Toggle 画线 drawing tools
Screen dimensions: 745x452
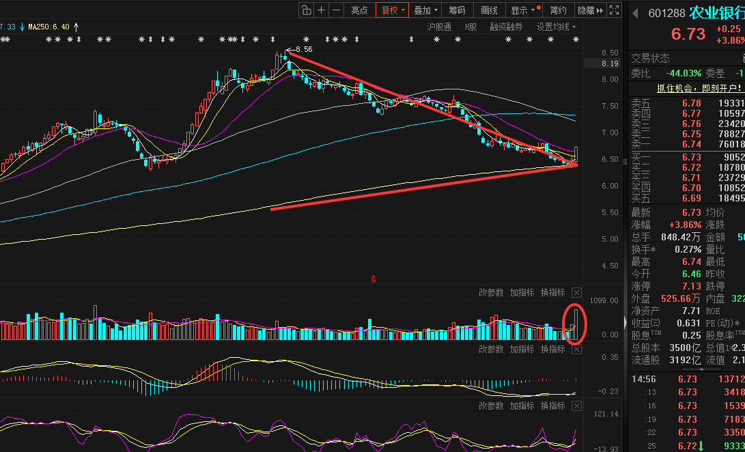tap(489, 10)
